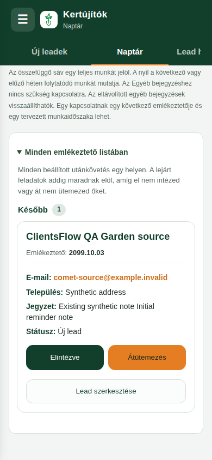Click the ClientsFlow QA Garden source title
This screenshot has height=460, width=212.
pyautogui.click(x=98, y=237)
